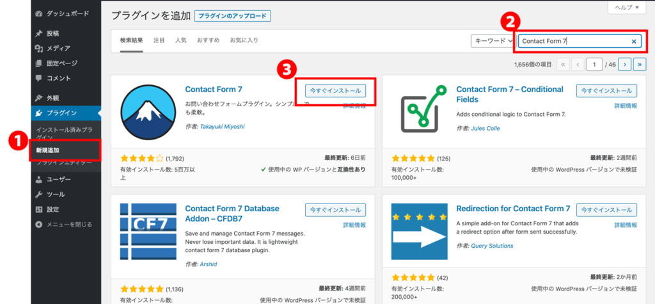This screenshot has width=655, height=304.
Task: Click the Pages (固定ページ) icon
Action: point(39,63)
